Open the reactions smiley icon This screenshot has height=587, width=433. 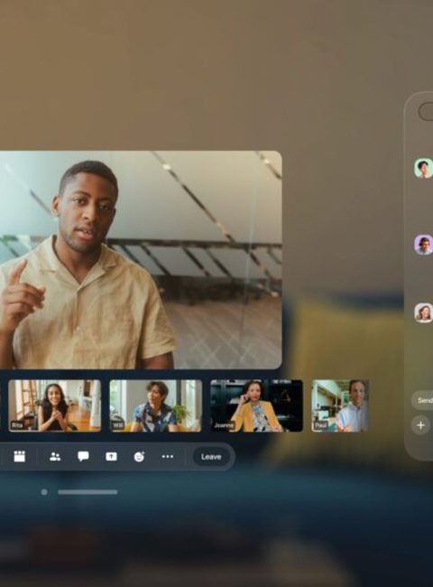[x=139, y=456]
